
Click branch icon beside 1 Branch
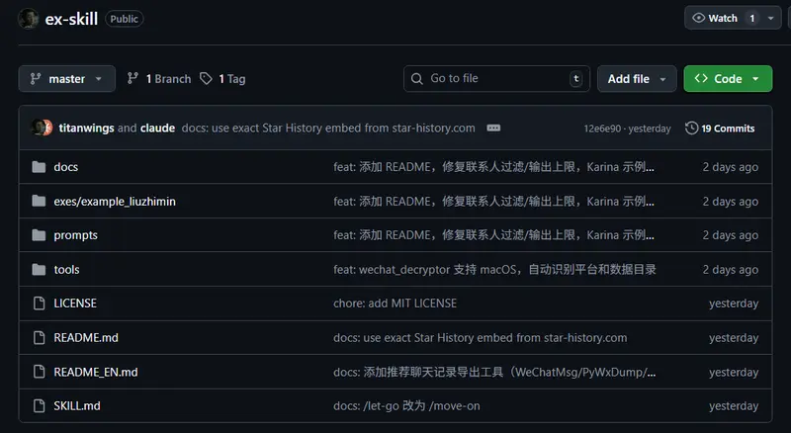[132, 79]
